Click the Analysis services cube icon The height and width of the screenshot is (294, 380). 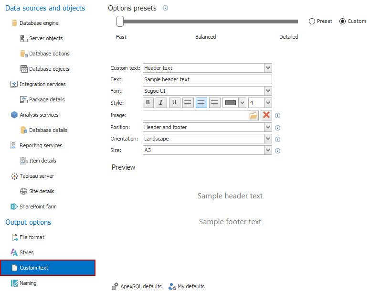tap(14, 115)
